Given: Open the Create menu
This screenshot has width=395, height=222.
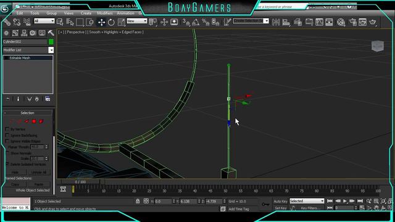Looking at the screenshot, I should pyautogui.click(x=86, y=13).
